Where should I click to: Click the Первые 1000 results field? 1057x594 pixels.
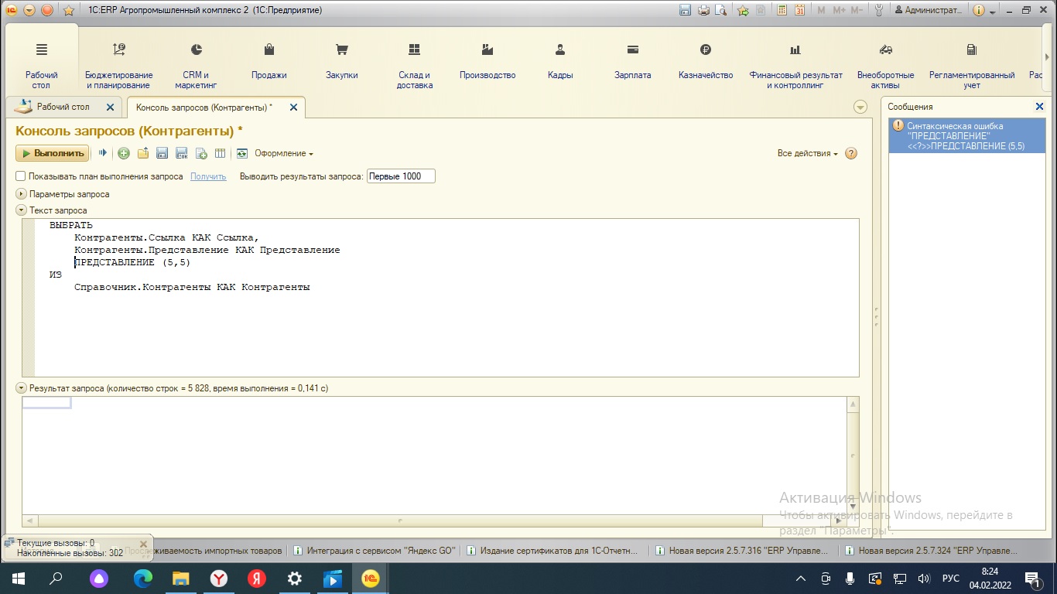tap(401, 176)
